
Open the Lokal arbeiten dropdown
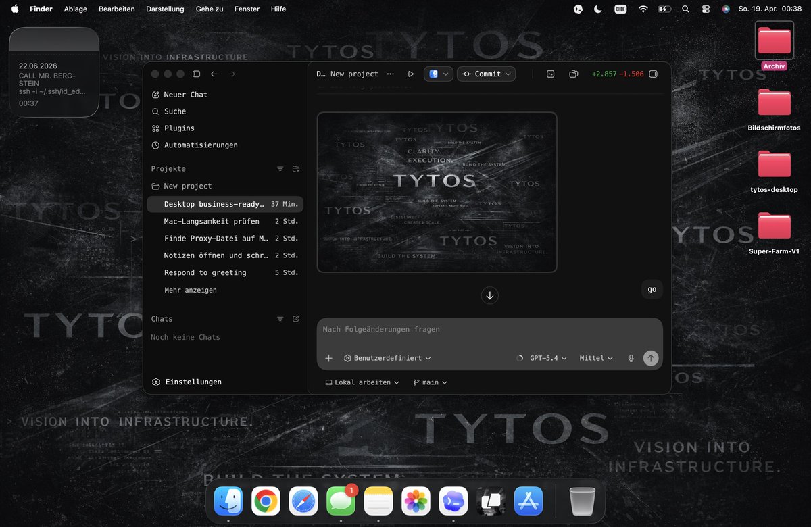coord(362,382)
